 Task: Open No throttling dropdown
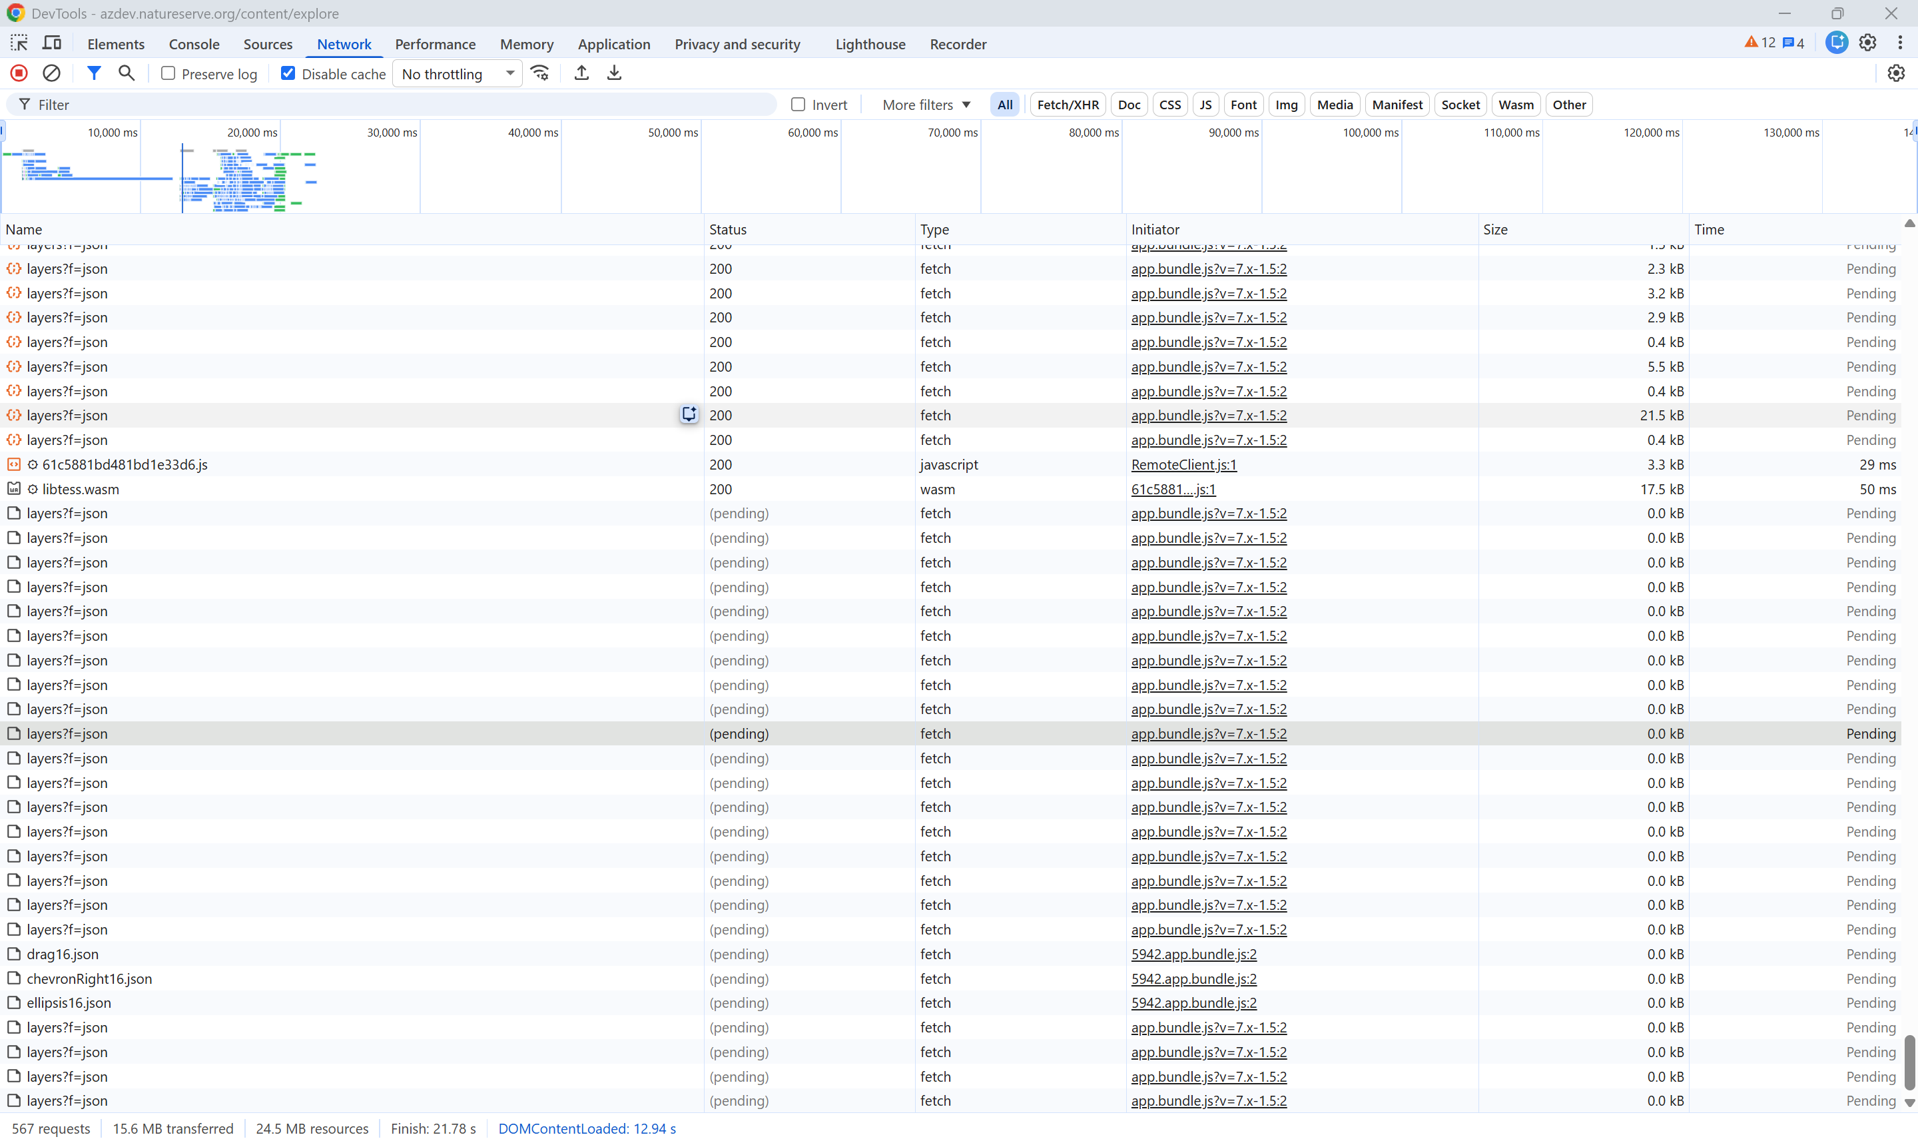458,74
